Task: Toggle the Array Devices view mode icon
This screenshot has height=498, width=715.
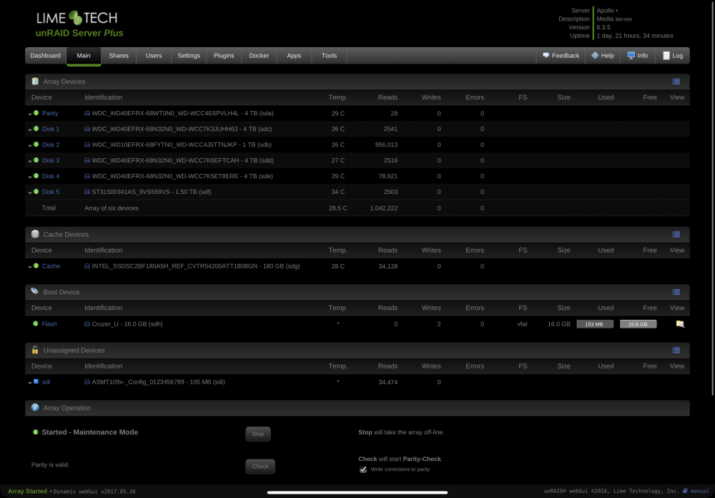Action: click(676, 82)
